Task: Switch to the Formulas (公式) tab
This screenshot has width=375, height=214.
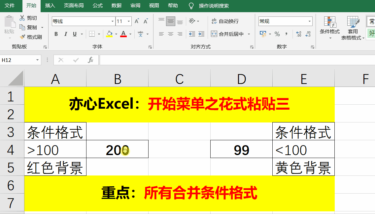Action: coord(98,6)
